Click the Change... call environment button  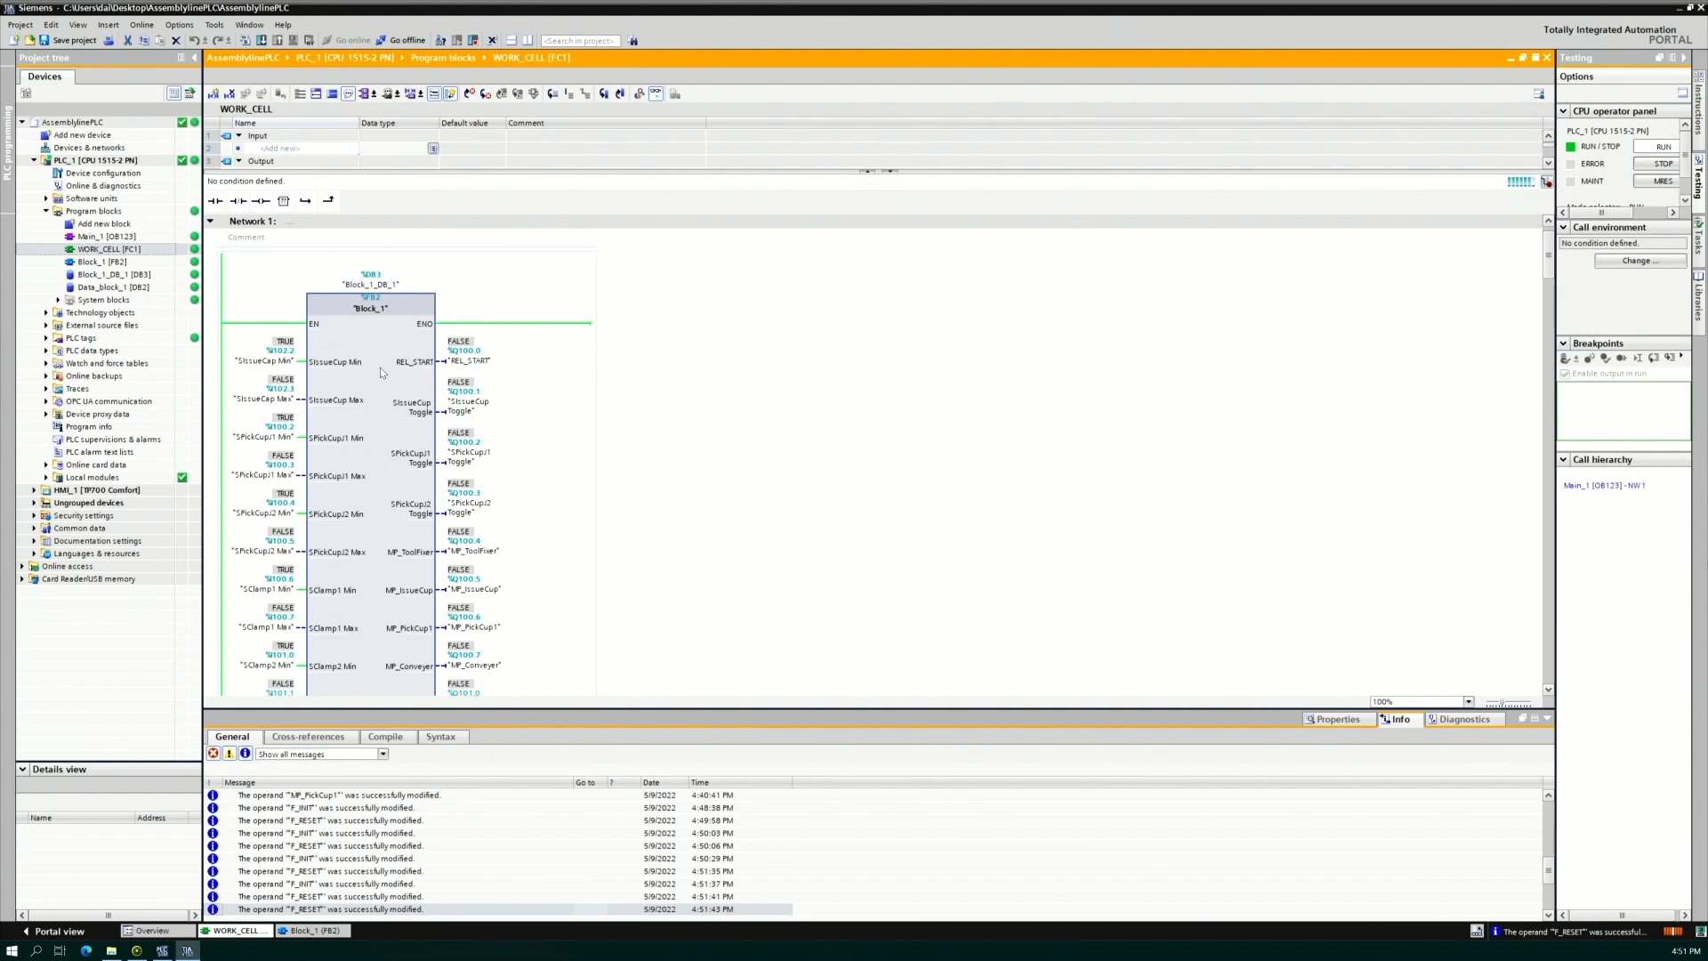pyautogui.click(x=1640, y=261)
